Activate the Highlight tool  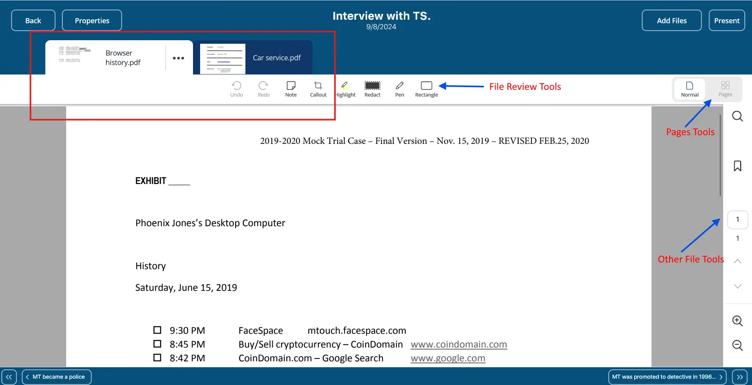(345, 89)
